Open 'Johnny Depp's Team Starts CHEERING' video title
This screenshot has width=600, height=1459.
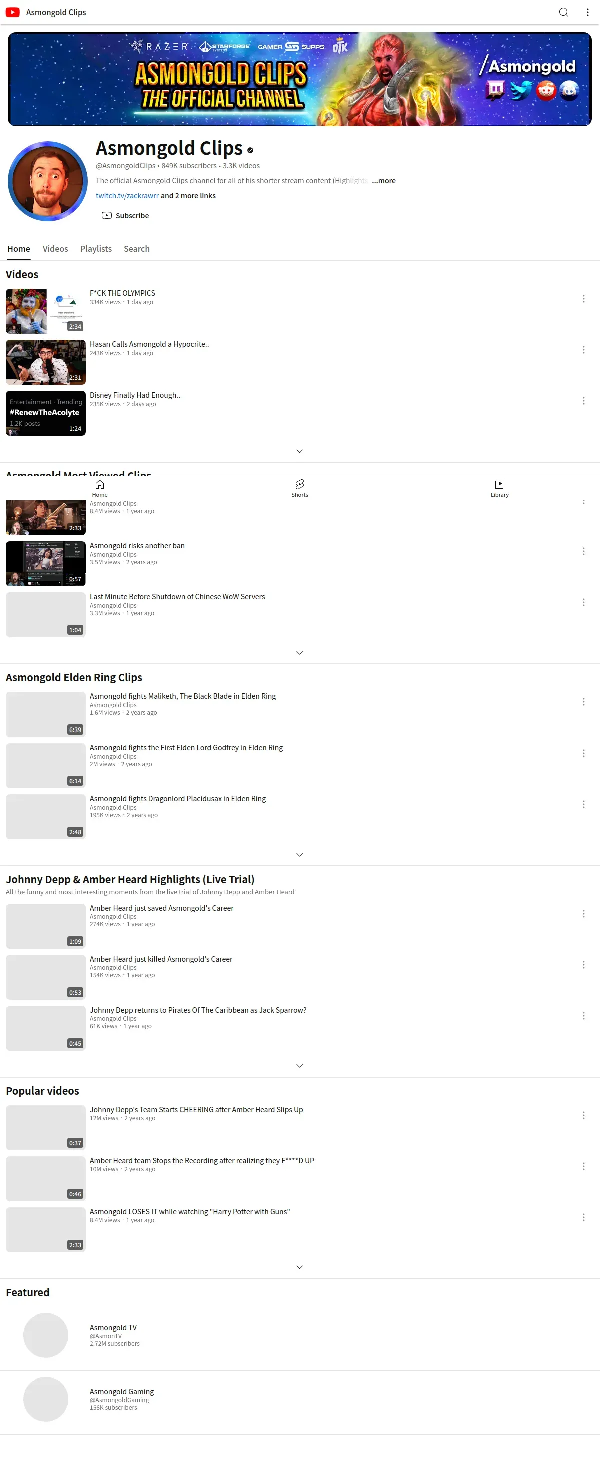click(x=196, y=1110)
